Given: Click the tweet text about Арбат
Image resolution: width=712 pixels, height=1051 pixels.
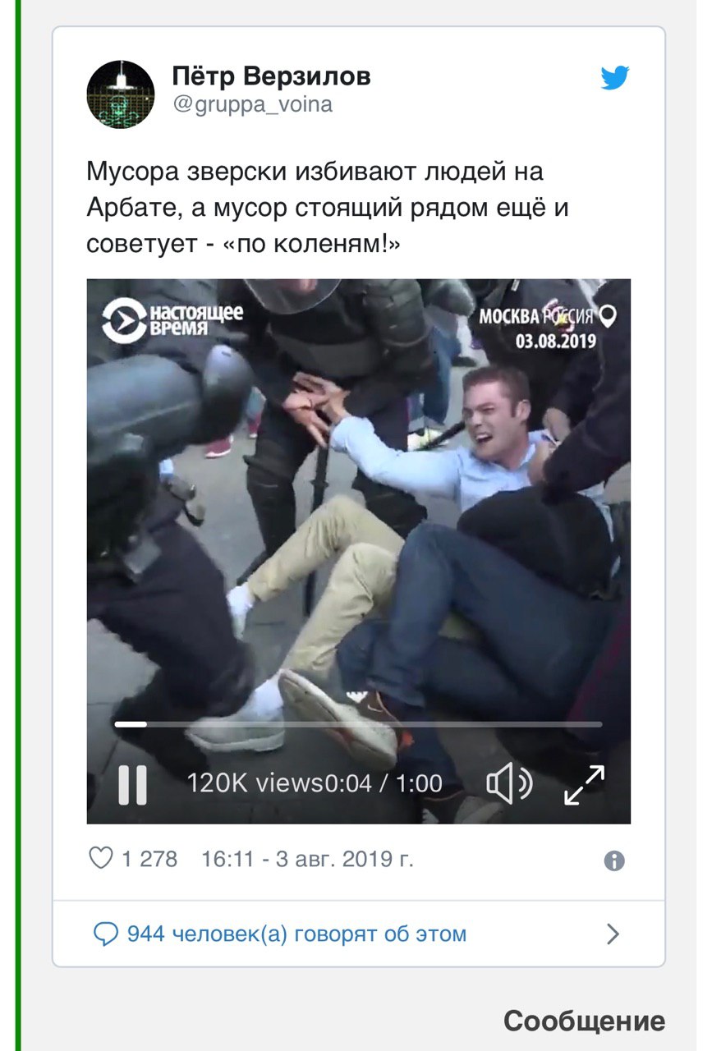Looking at the screenshot, I should 328,209.
